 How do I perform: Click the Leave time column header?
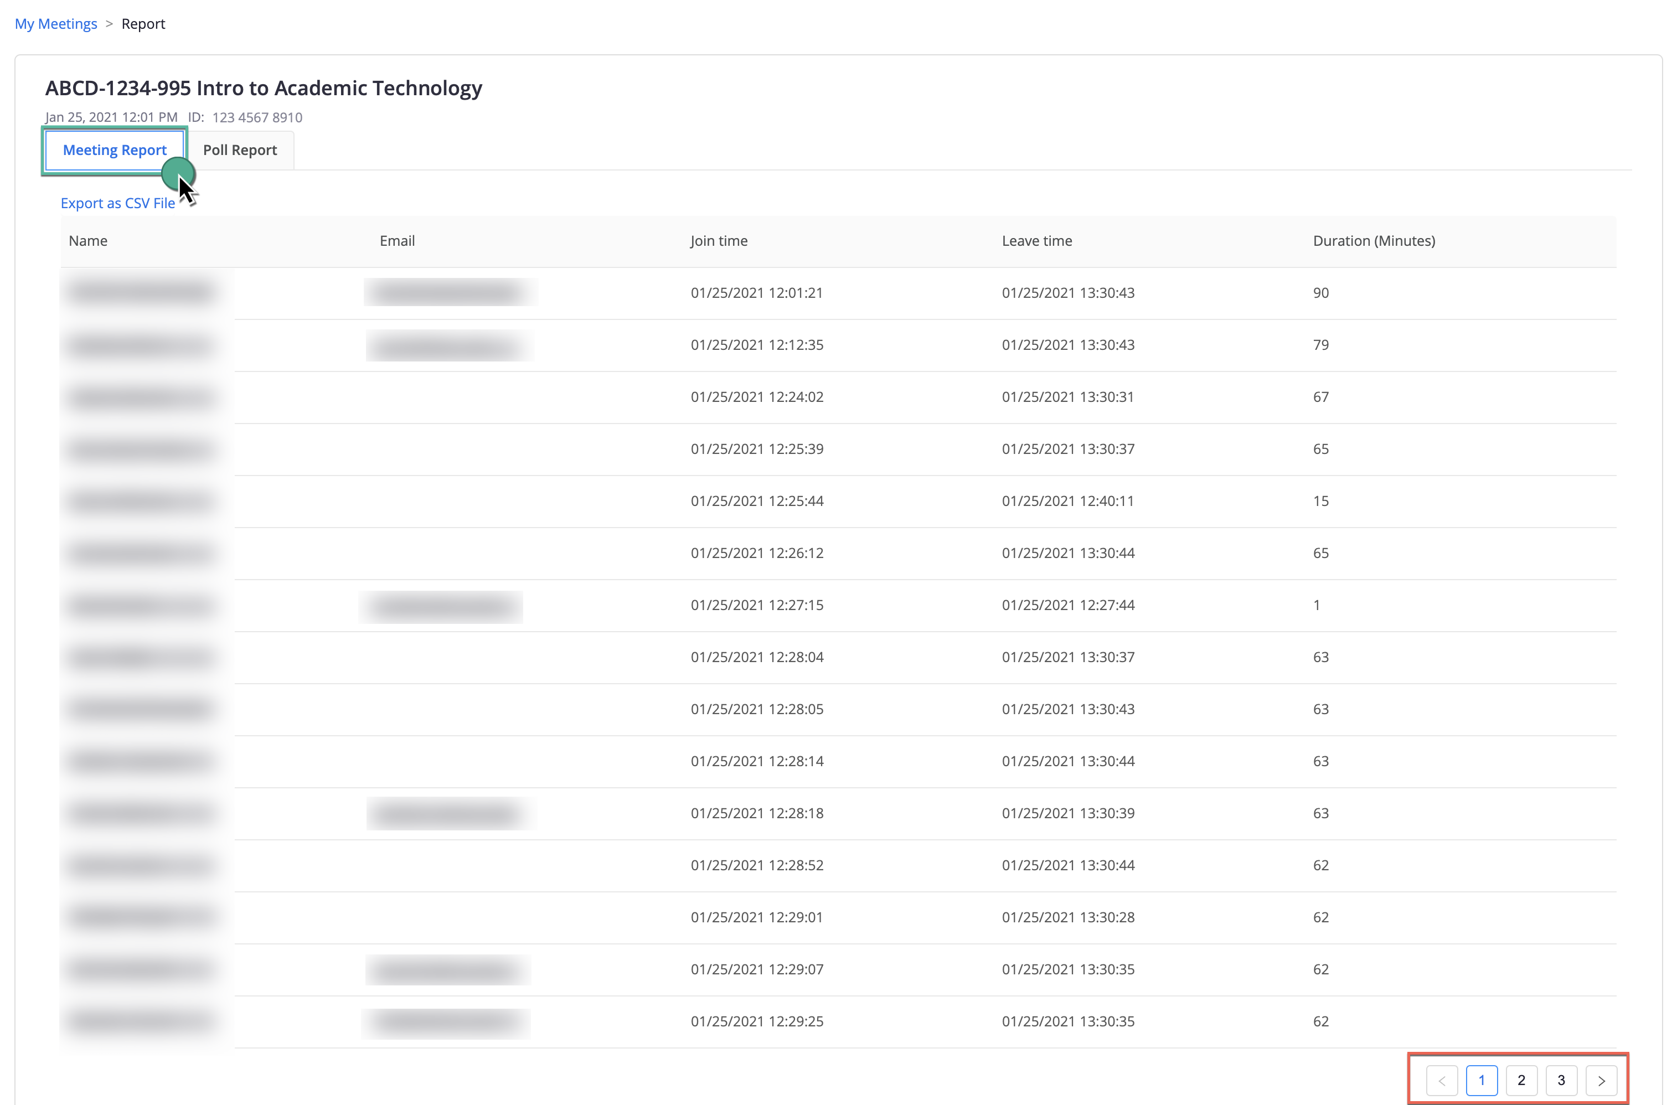click(x=1036, y=241)
